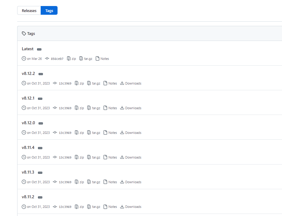View Notes for v8.12.0
Screen dimensions: 282x216
(x=113, y=133)
